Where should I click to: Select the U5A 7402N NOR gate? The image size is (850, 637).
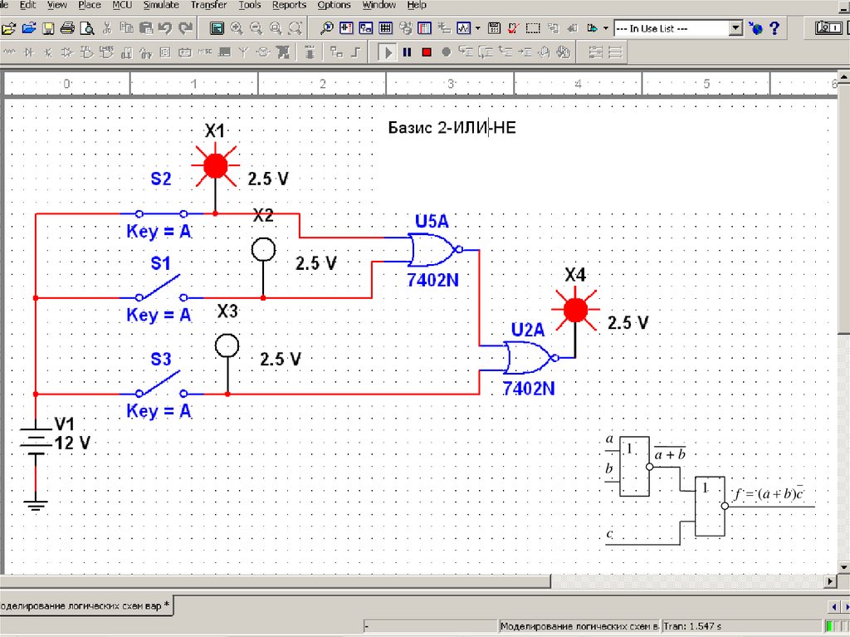tap(432, 249)
